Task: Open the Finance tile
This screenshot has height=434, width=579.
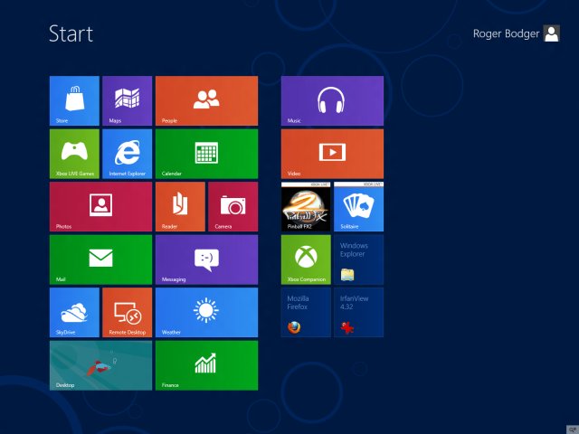Action: pyautogui.click(x=206, y=365)
